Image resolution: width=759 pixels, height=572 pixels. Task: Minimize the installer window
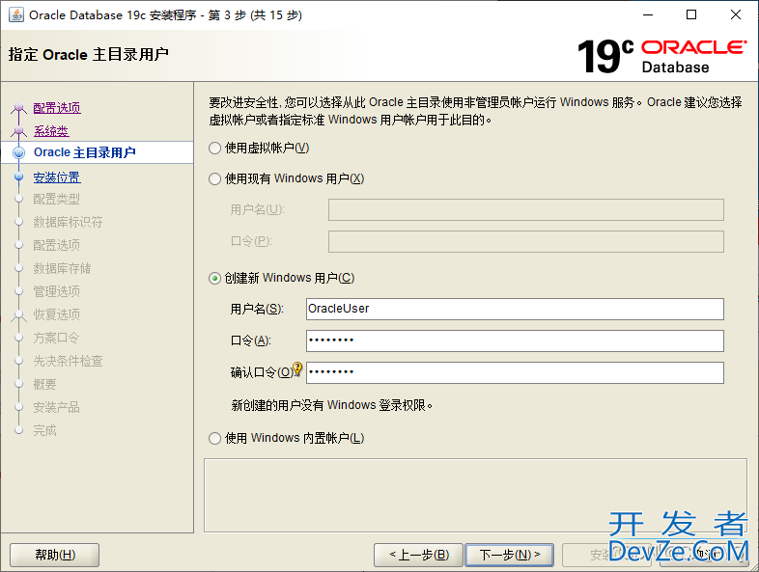648,15
